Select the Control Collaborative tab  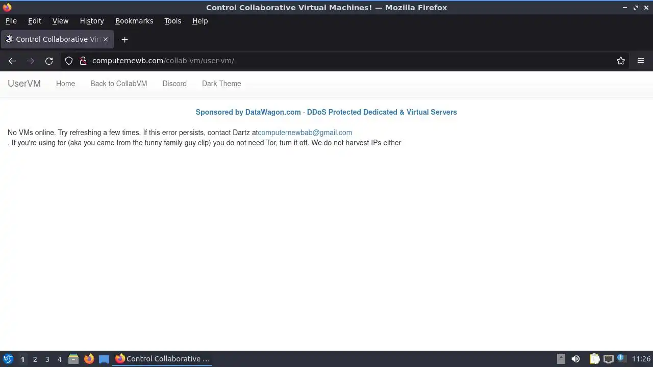pyautogui.click(x=58, y=39)
